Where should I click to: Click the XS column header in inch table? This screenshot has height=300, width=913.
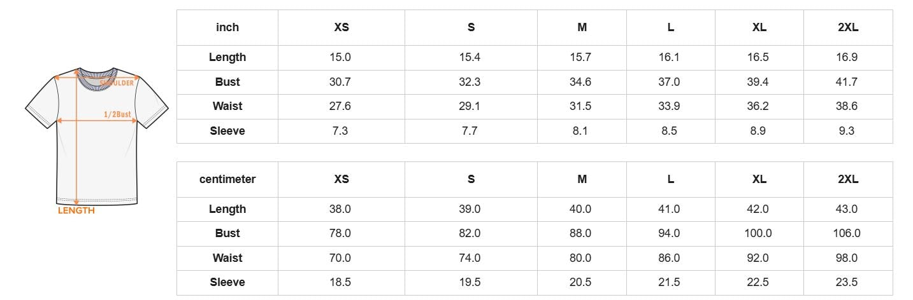point(341,27)
